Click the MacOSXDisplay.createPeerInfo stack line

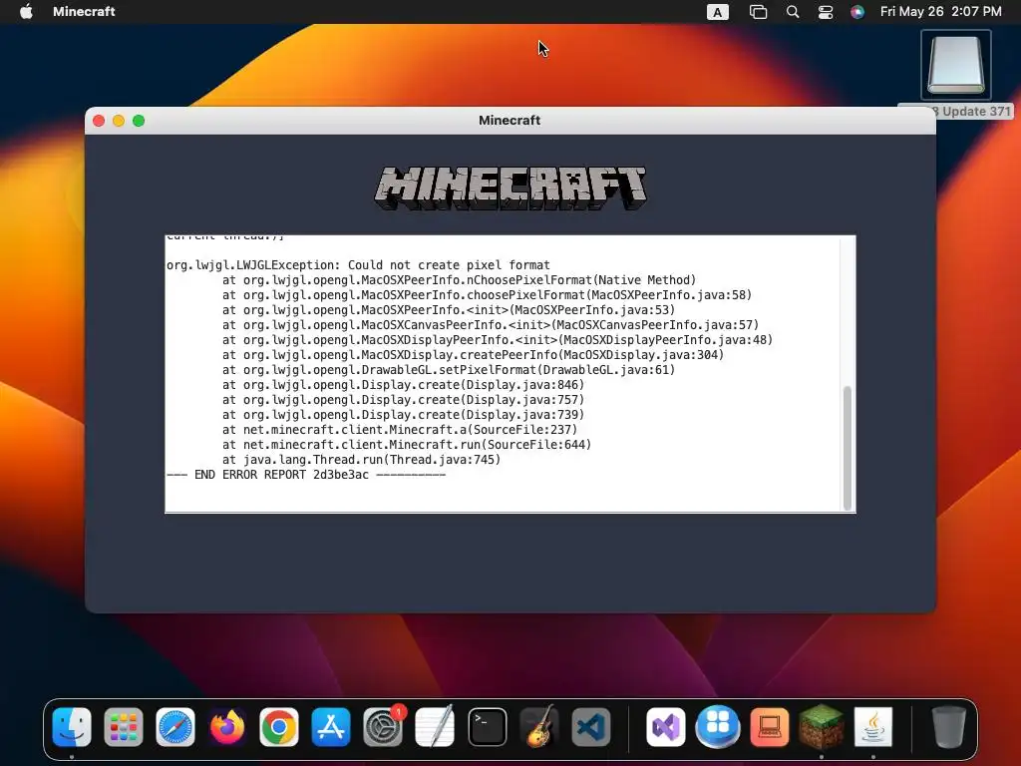coord(473,355)
